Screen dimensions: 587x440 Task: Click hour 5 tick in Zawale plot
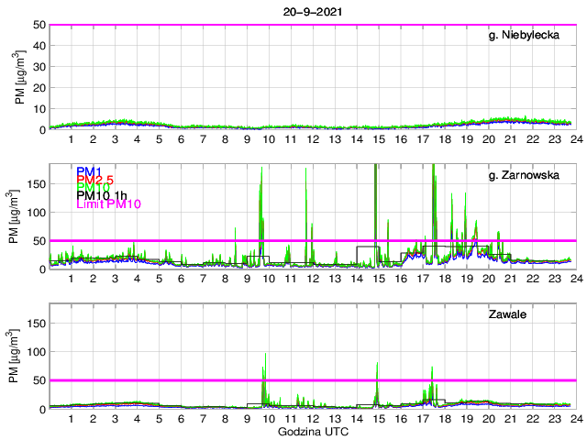point(159,419)
